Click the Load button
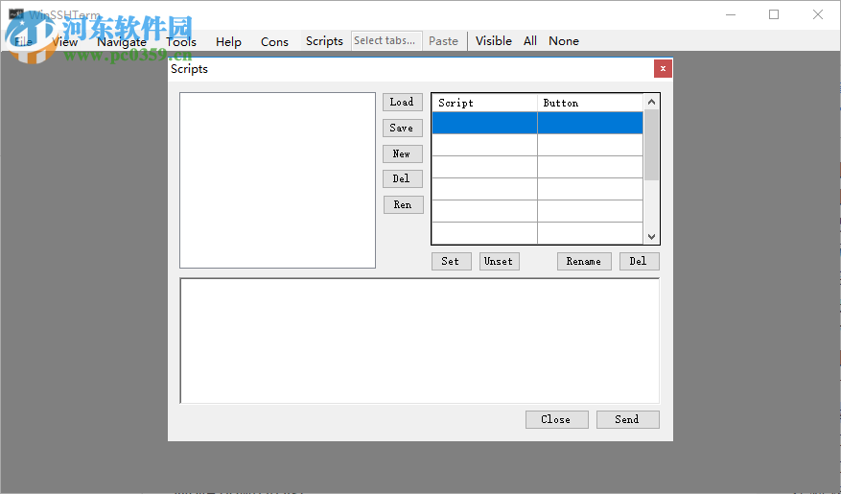Viewport: 841px width, 494px height. (402, 102)
